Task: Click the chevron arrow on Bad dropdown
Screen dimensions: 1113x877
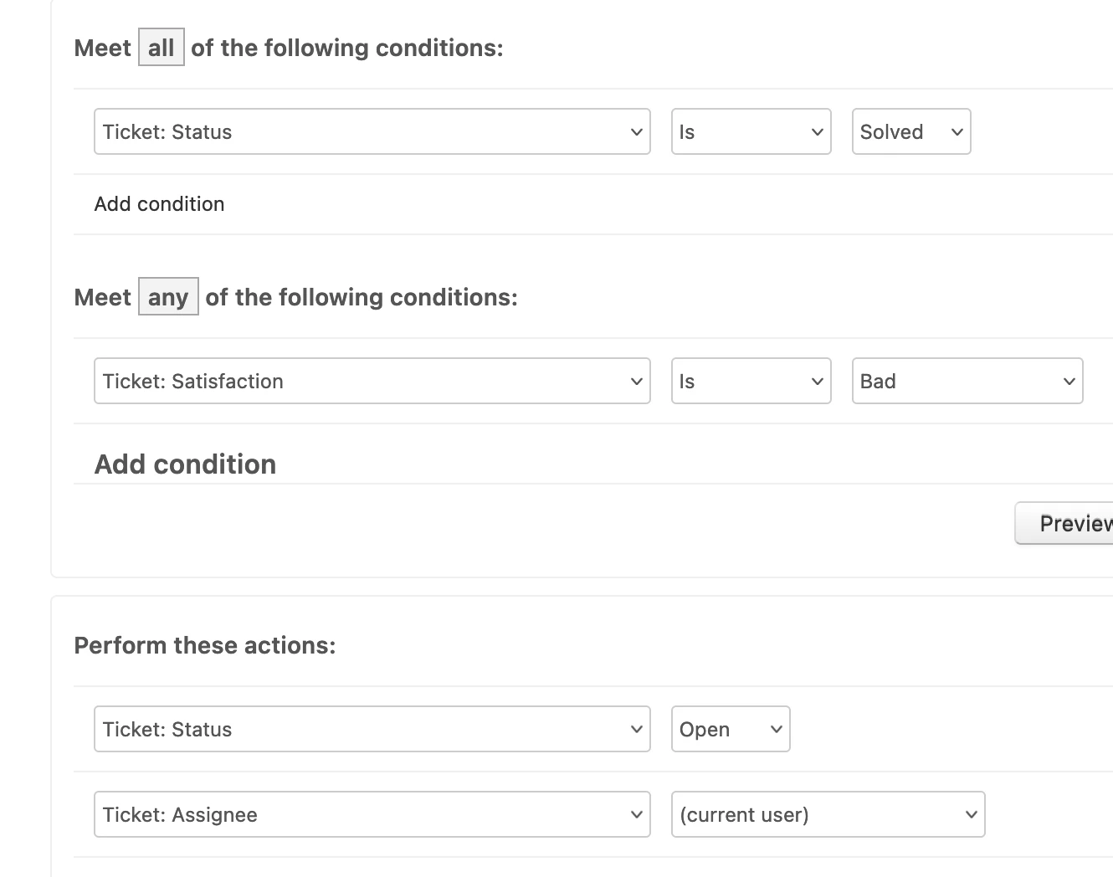Action: [x=1069, y=382]
